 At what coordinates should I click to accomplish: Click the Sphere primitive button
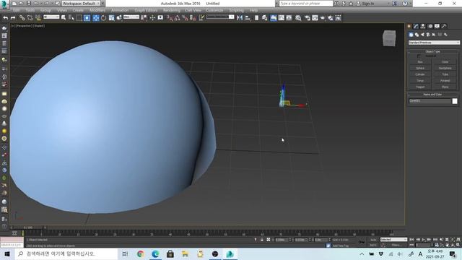[420, 68]
